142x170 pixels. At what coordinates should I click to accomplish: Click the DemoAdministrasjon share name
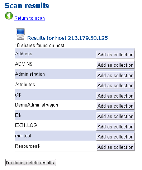[37, 105]
